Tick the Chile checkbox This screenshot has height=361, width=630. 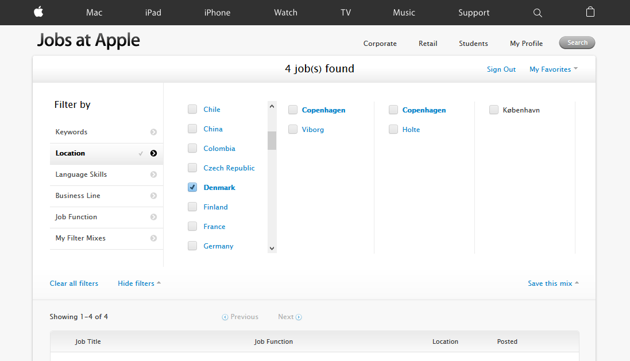click(x=192, y=109)
